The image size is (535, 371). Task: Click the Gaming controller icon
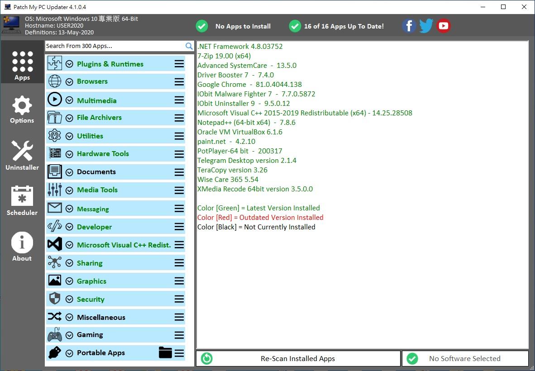55,335
